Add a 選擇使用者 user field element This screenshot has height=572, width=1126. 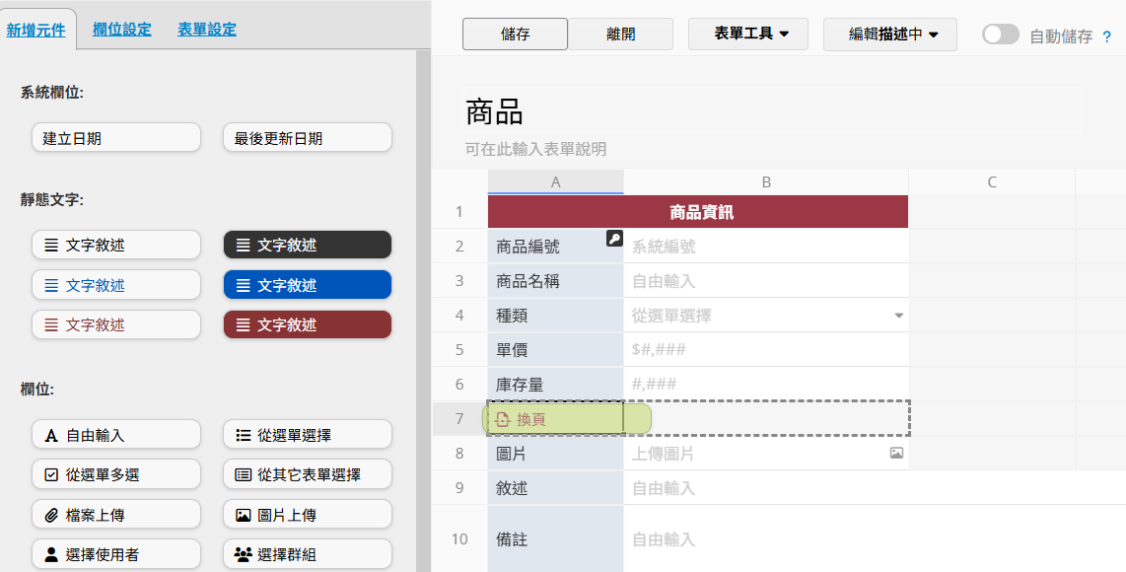(x=116, y=554)
